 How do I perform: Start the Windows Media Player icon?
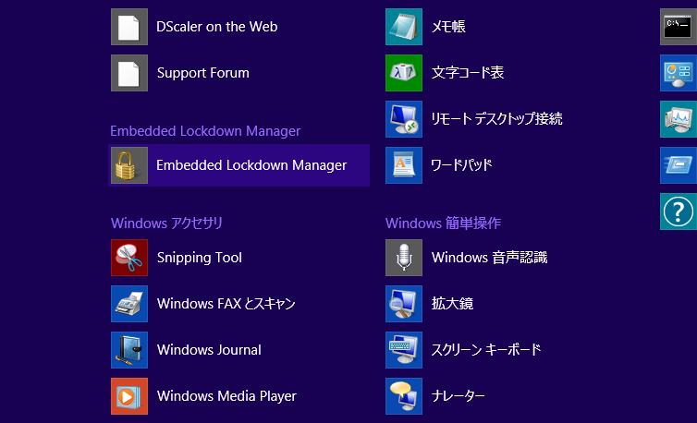click(129, 396)
